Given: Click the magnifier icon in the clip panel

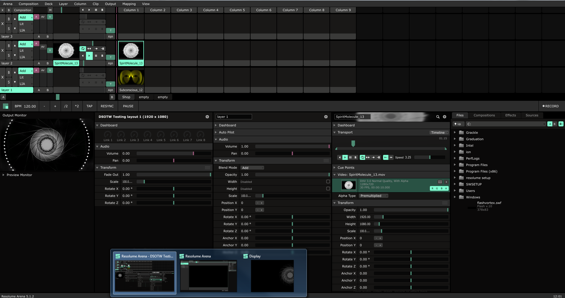Looking at the screenshot, I should (x=438, y=117).
